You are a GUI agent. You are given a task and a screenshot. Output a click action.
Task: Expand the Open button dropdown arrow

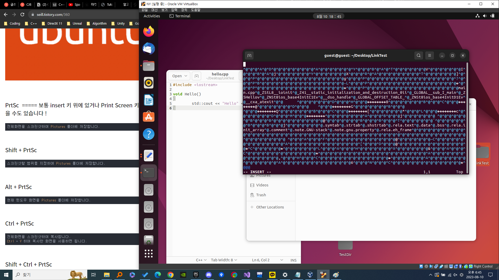pyautogui.click(x=186, y=76)
